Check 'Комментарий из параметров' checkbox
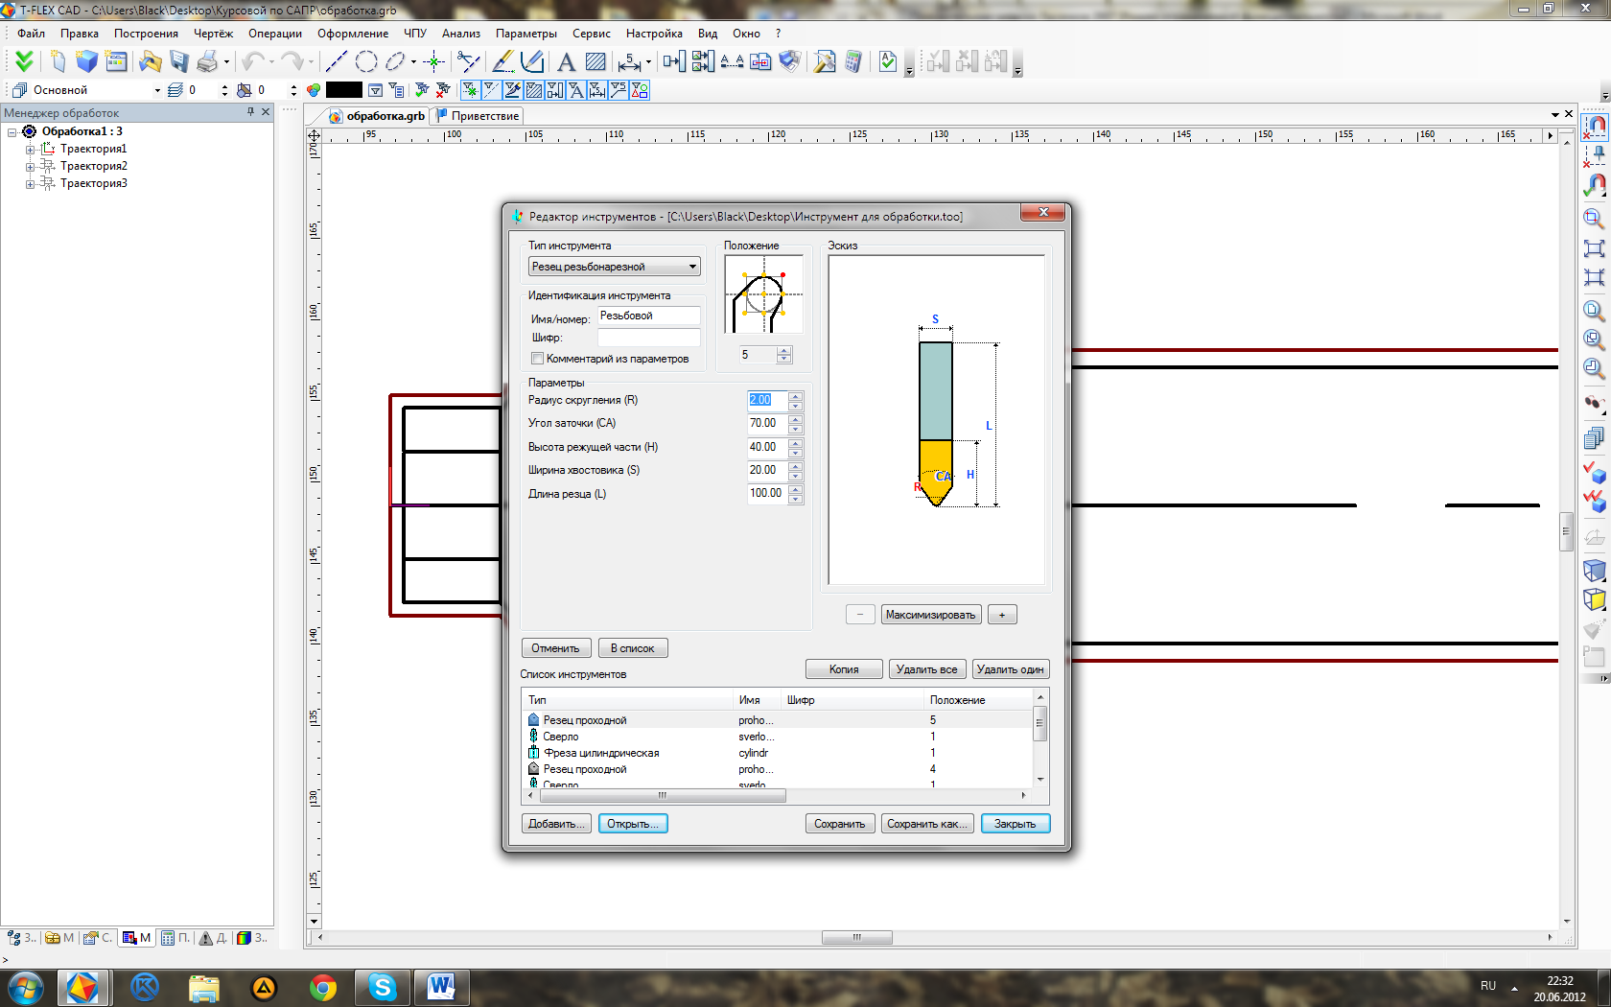The width and height of the screenshot is (1611, 1007). point(537,359)
